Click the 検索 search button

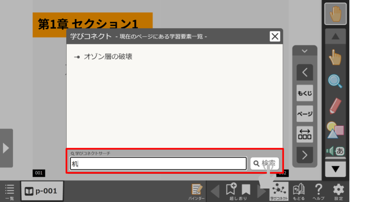coord(265,164)
